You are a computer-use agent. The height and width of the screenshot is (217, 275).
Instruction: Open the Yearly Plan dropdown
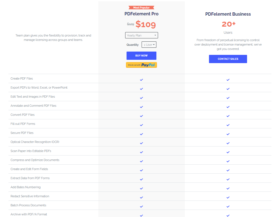click(141, 35)
